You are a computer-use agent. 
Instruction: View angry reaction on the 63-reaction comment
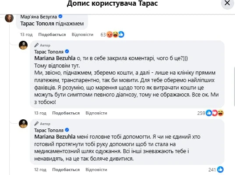(x=109, y=35)
